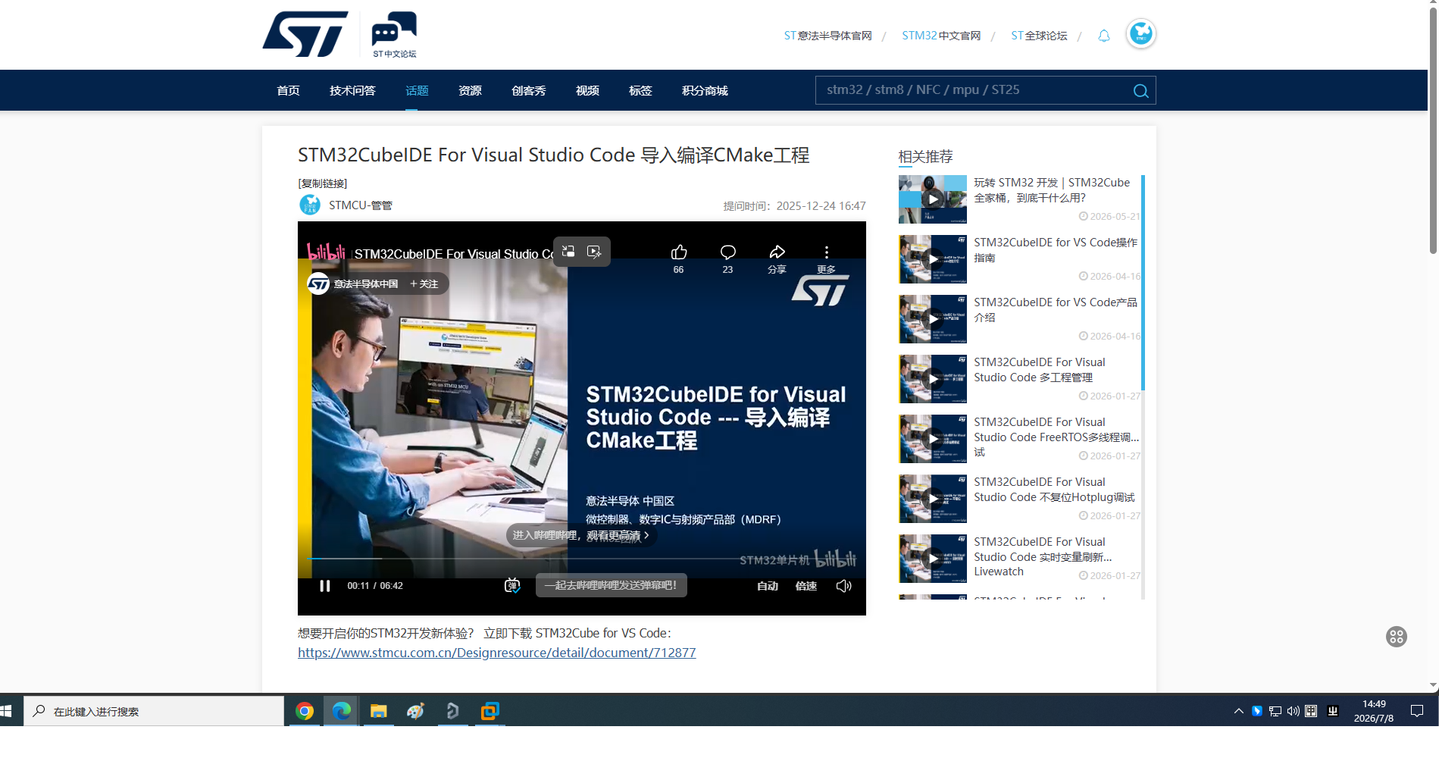Open the more options three-dot menu
The width and height of the screenshot is (1439, 758).
(826, 252)
